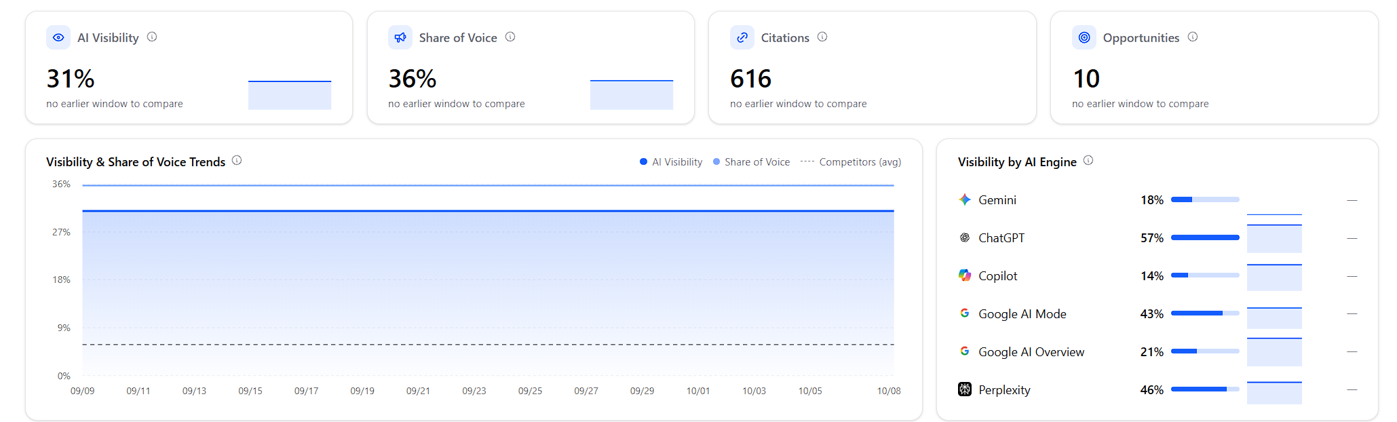The height and width of the screenshot is (422, 1397).
Task: Open info icon beside Citations title
Action: click(x=822, y=37)
